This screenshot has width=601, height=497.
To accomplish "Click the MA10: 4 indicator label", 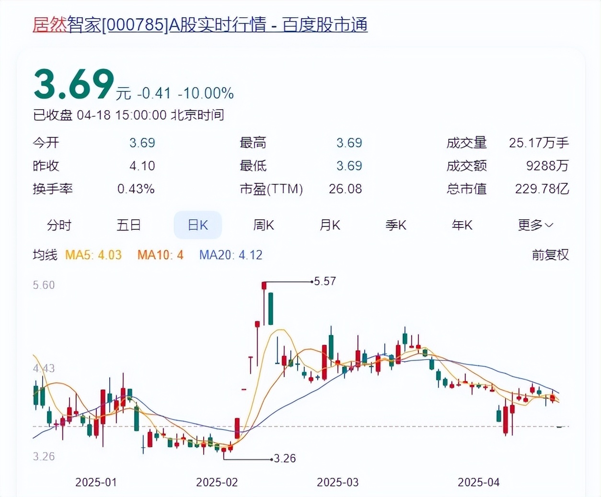I will point(161,255).
